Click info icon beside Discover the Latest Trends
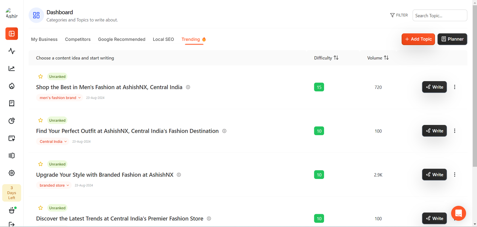The height and width of the screenshot is (227, 477). [209, 219]
